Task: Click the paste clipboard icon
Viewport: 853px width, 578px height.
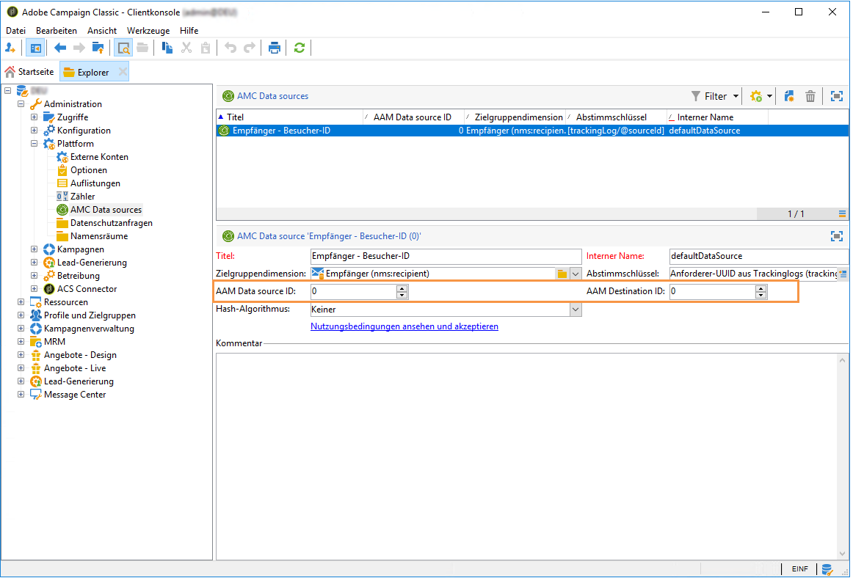Action: tap(205, 48)
